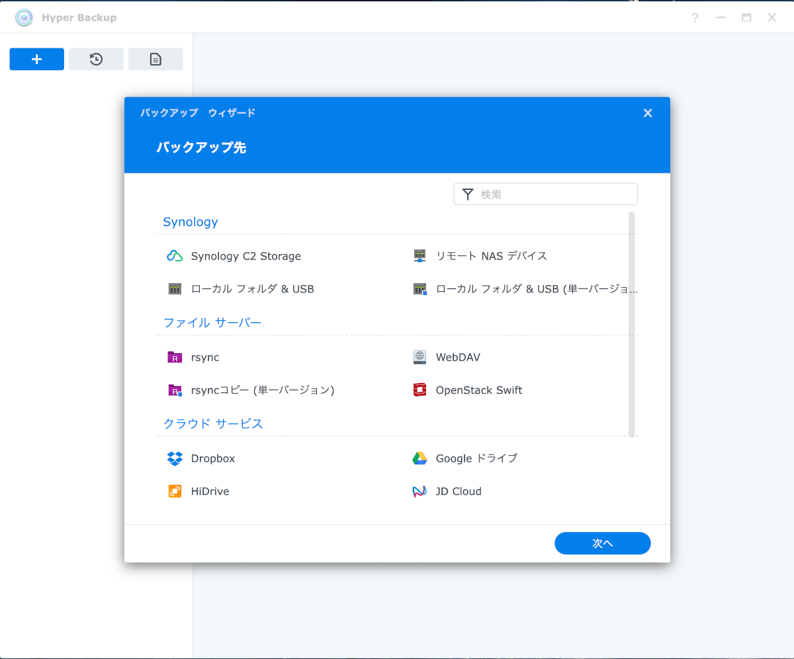Click the ローカル フォルダ & USB (単一バージョン) icon

pos(419,289)
